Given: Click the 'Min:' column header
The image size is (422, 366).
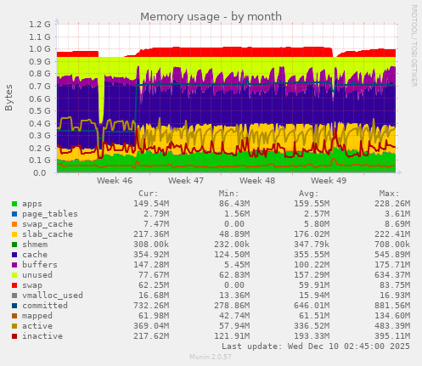Looking at the screenshot, I should 228,194.
